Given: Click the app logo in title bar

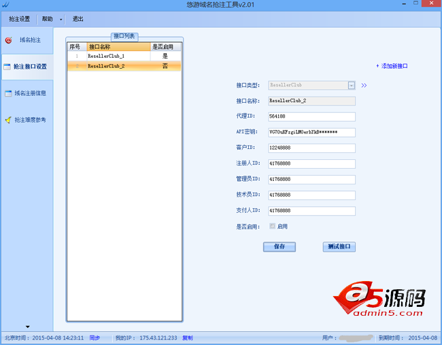Looking at the screenshot, I should 5,5.
